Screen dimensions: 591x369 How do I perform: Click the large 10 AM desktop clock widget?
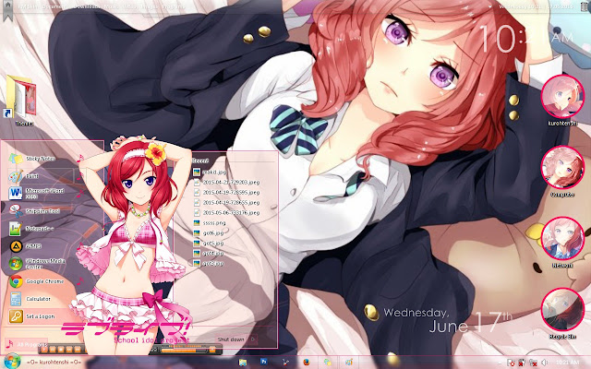pos(525,39)
